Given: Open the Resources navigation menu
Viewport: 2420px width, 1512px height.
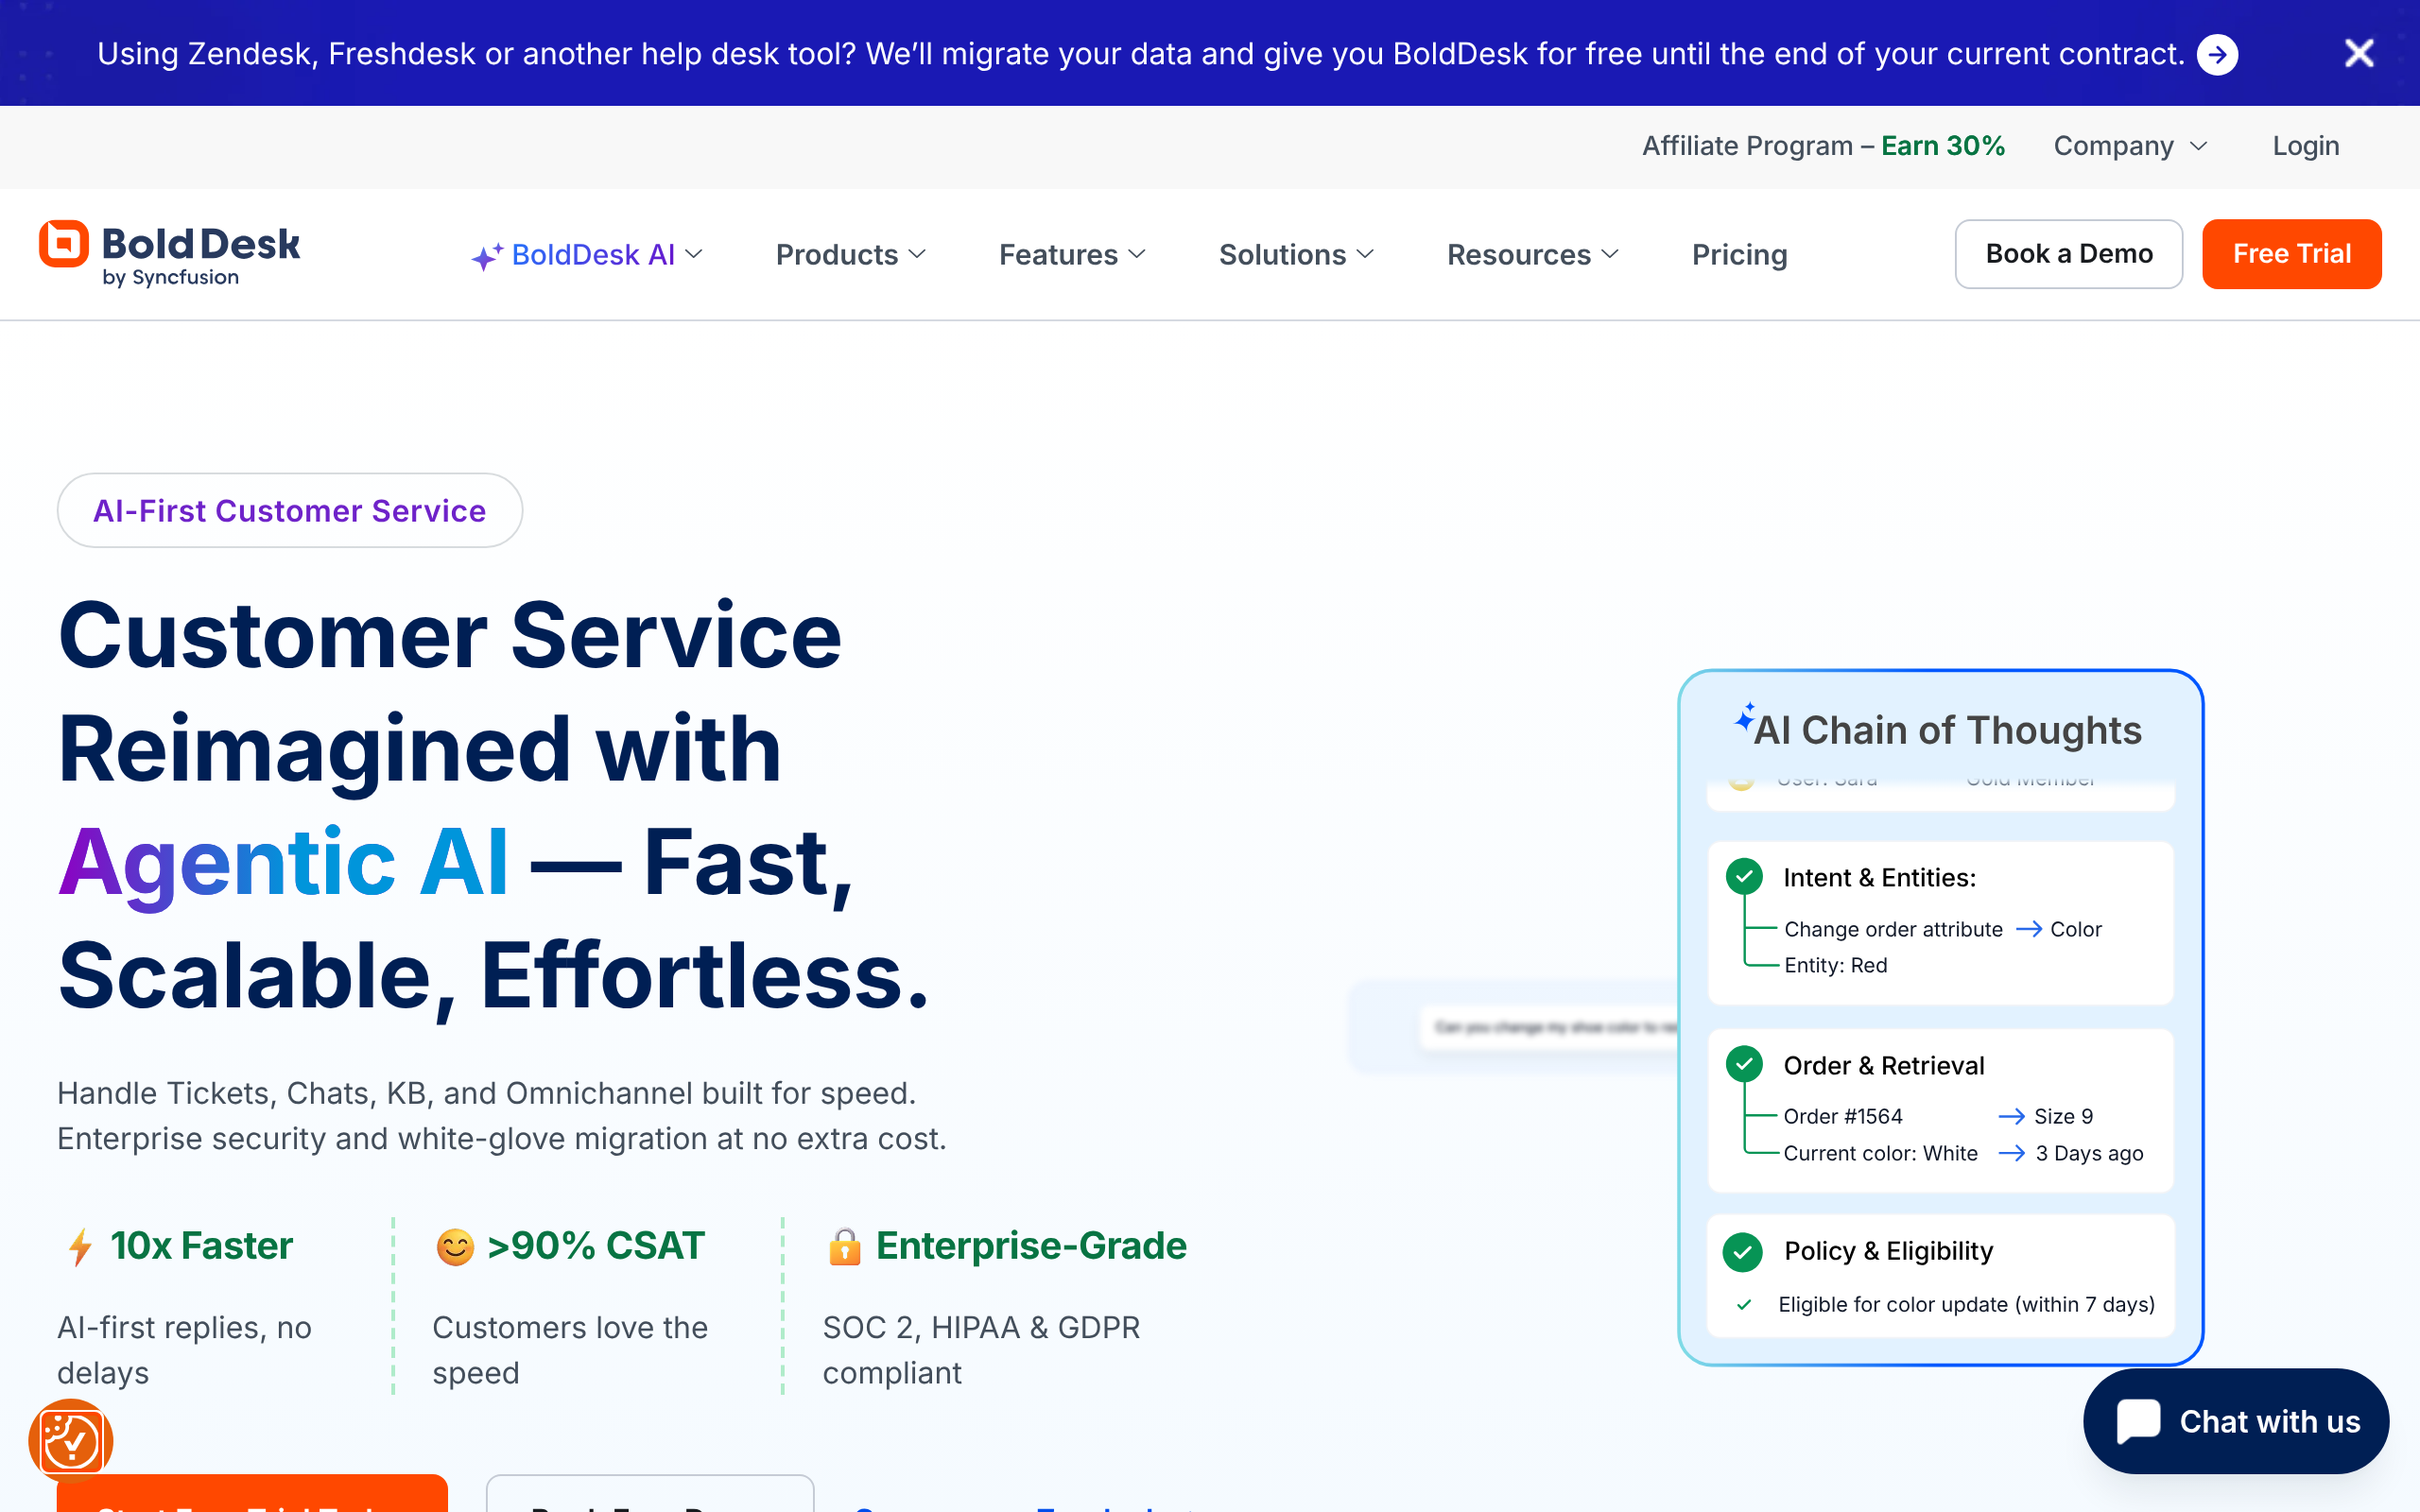Looking at the screenshot, I should 1532,254.
